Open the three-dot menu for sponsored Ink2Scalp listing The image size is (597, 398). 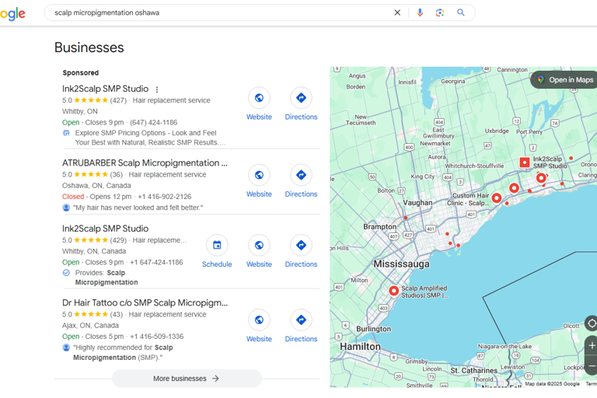[157, 89]
